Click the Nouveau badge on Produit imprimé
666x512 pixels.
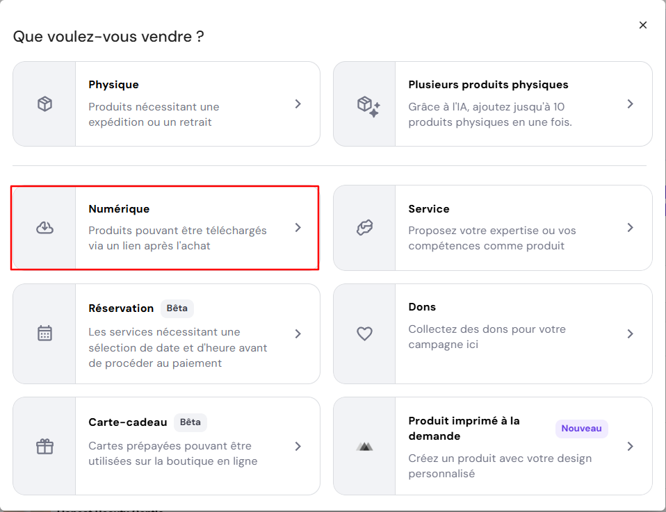click(581, 429)
